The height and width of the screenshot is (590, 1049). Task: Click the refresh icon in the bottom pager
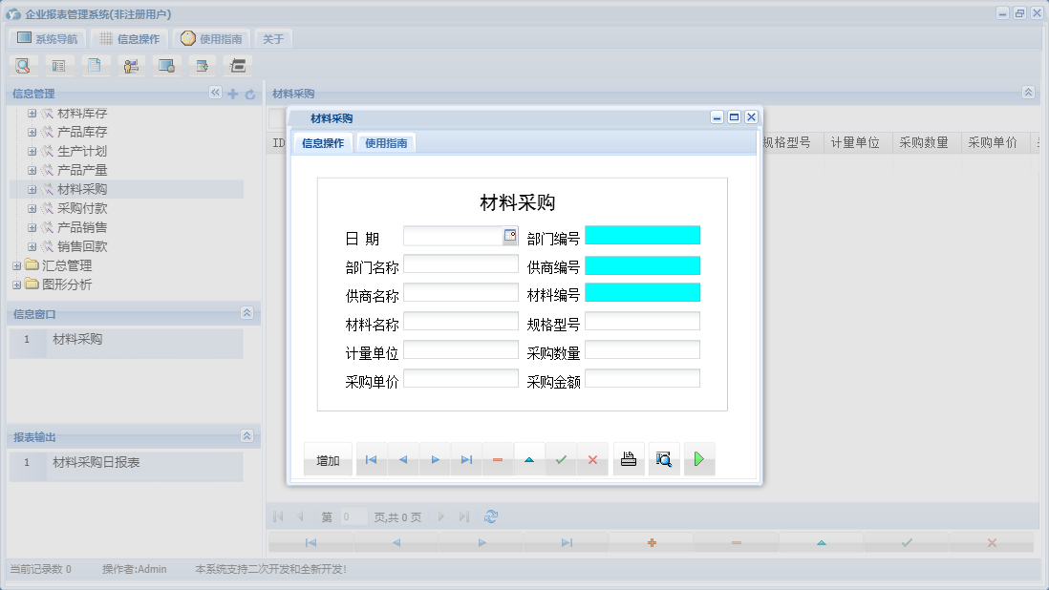point(490,516)
